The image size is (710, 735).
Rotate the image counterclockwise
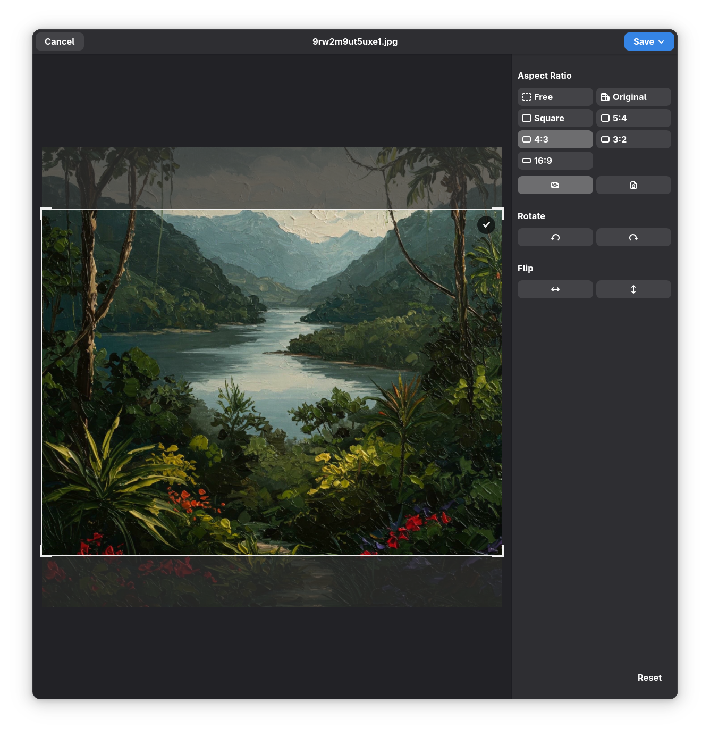[x=555, y=237]
